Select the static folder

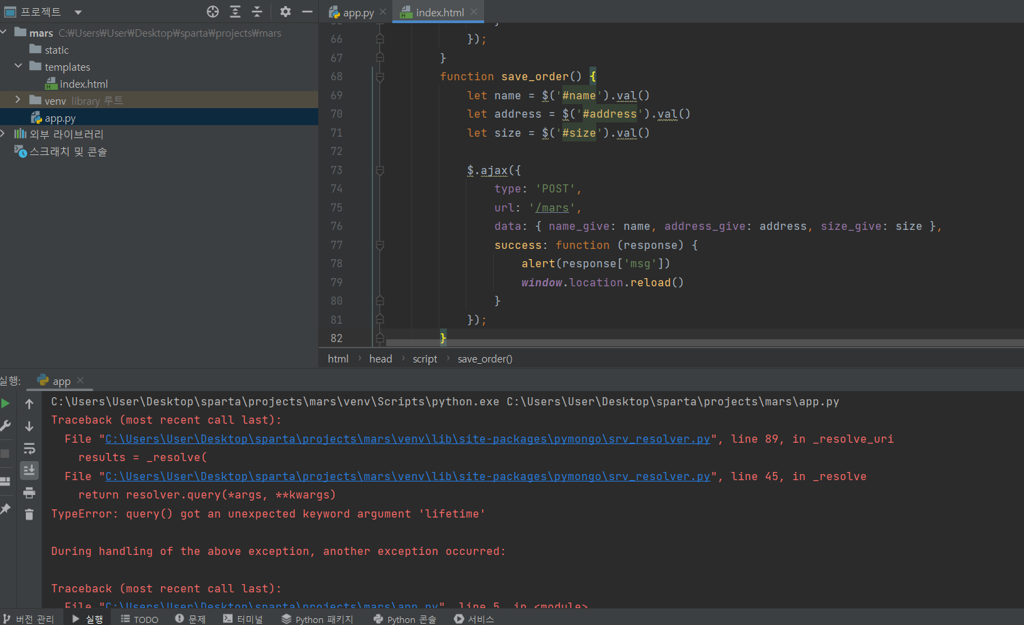click(x=56, y=50)
